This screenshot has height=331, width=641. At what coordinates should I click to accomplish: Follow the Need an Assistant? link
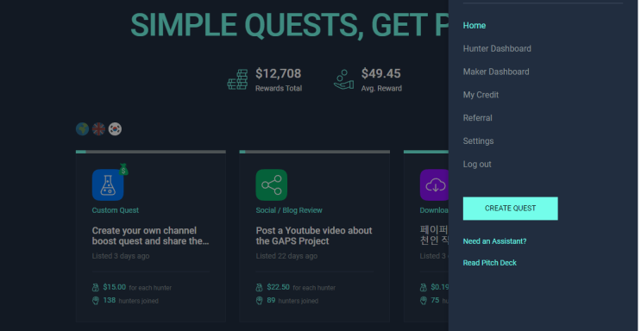494,241
